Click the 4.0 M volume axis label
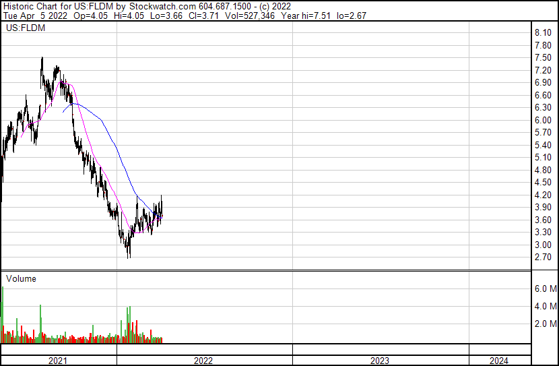 pos(545,306)
